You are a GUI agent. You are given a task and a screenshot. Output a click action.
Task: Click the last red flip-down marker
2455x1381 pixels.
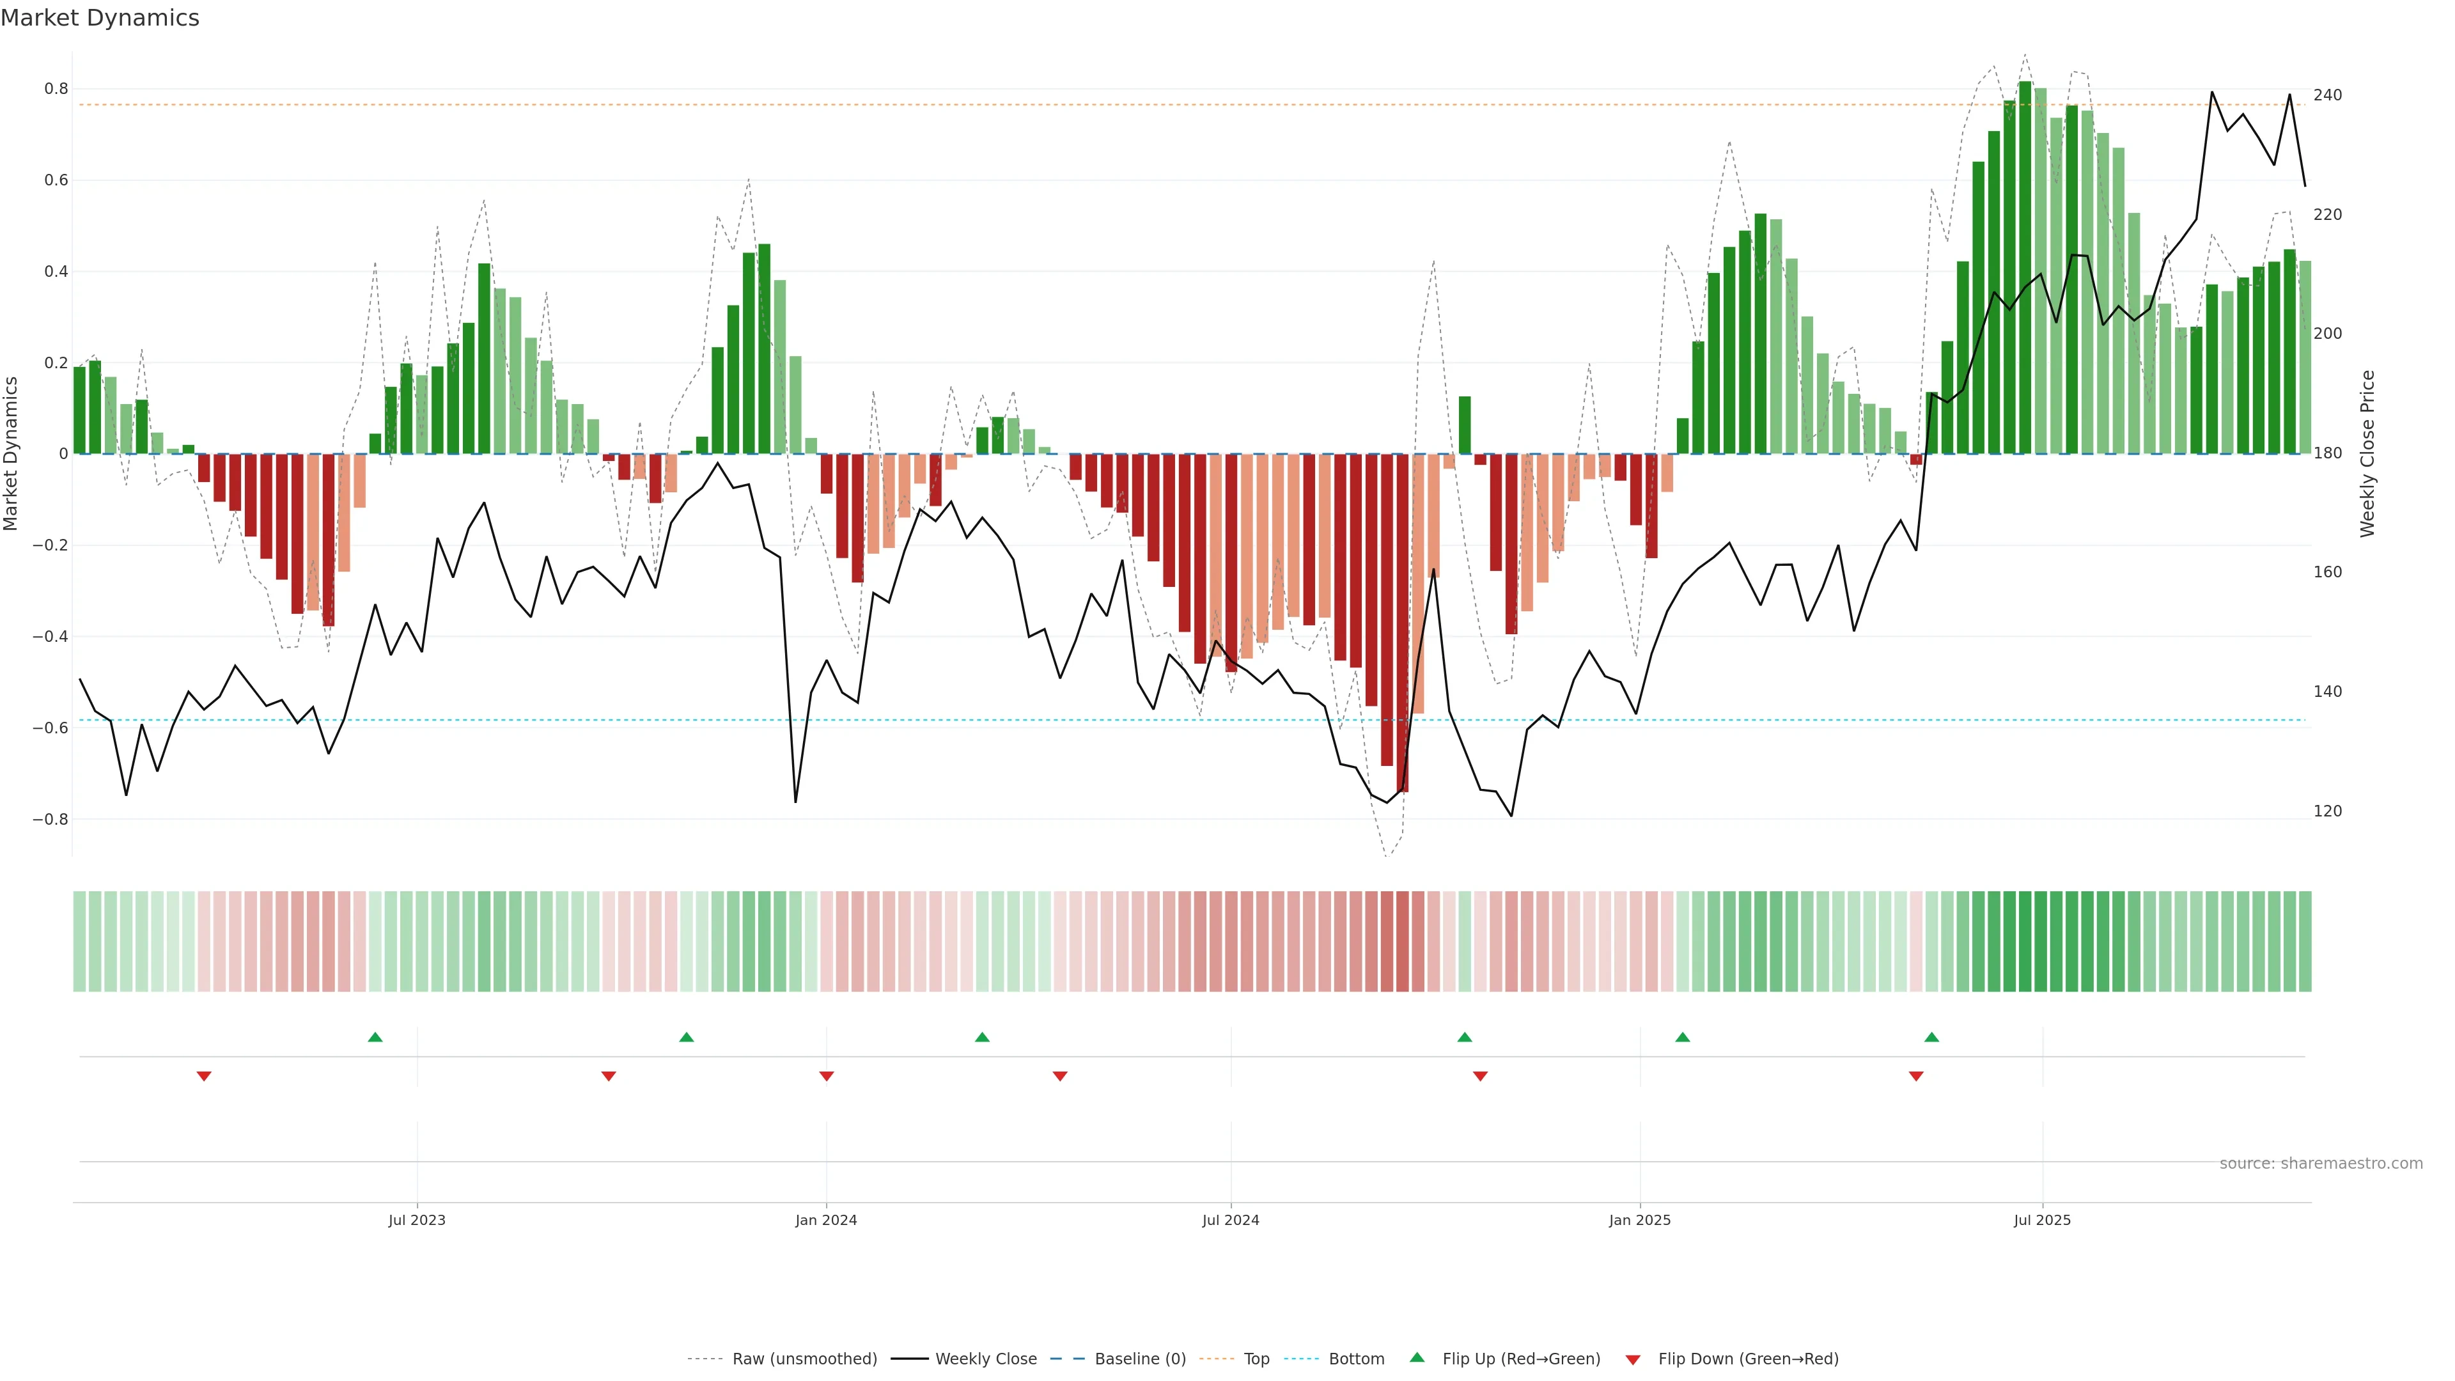(1917, 1076)
